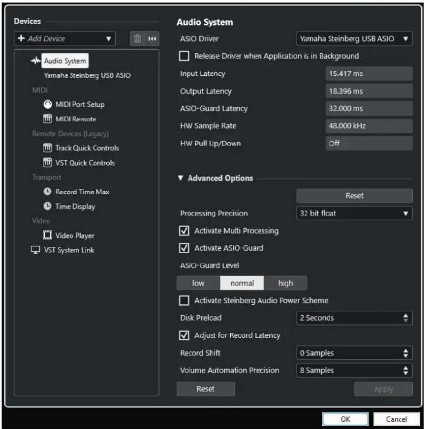Select Yamaha Steinberg USB ASIO tree item
This screenshot has width=425, height=429.
click(88, 75)
